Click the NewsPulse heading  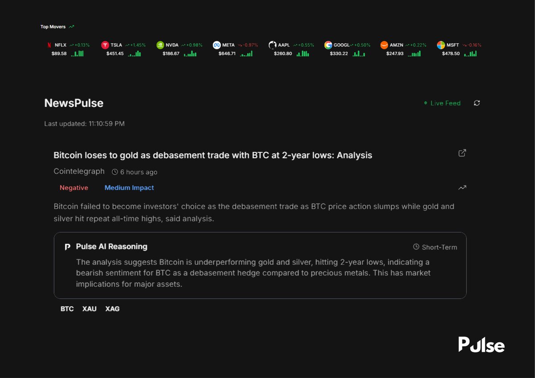pyautogui.click(x=74, y=103)
